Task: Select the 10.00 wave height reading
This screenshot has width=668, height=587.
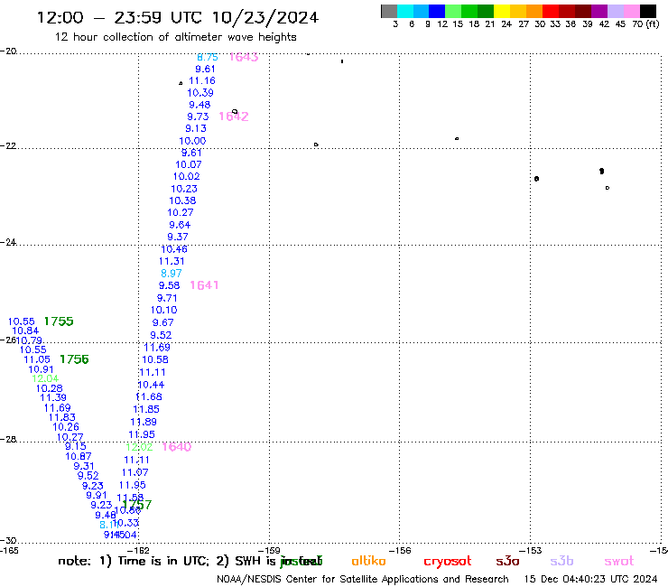Action: (x=192, y=141)
